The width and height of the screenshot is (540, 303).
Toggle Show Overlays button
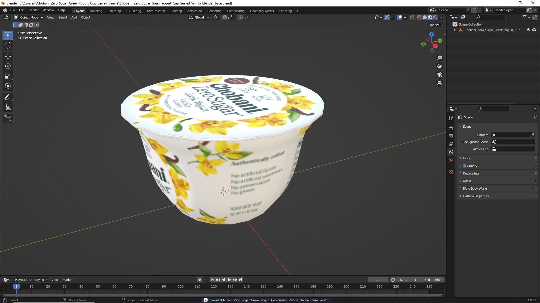(400, 17)
